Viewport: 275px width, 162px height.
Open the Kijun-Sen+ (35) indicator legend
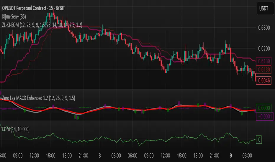(x=14, y=16)
